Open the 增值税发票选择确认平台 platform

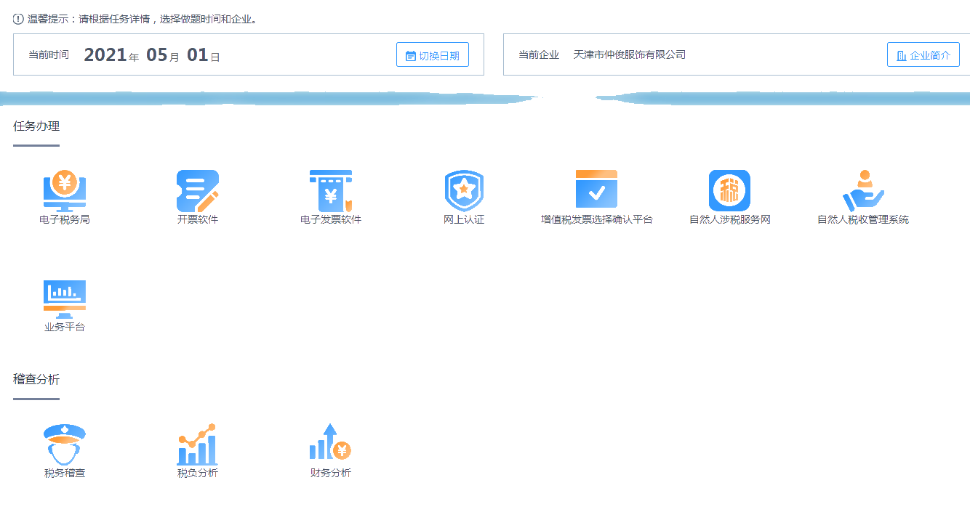coord(596,196)
